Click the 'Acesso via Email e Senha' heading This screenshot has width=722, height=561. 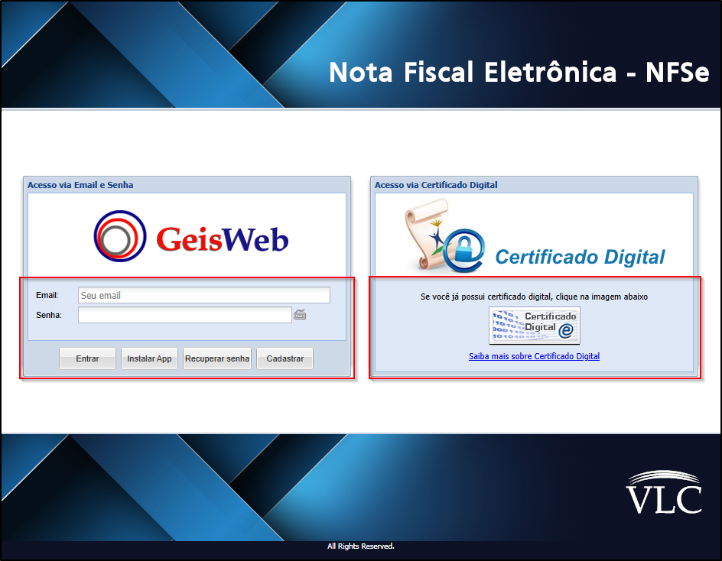(80, 185)
